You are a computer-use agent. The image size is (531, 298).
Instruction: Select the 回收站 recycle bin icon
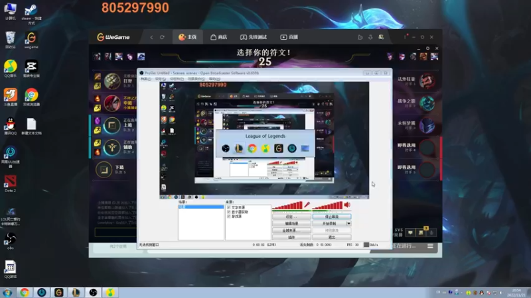[x=10, y=40]
